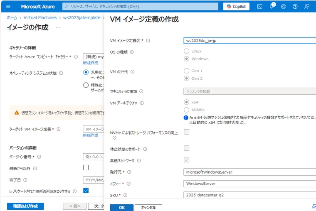Show info for オペレーティング システムの状態
The image size is (316, 211).
pos(61,73)
